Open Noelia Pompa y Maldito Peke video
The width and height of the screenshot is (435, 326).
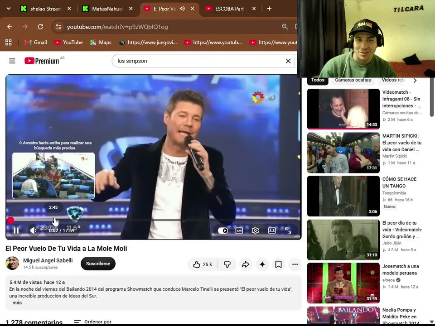(343, 315)
